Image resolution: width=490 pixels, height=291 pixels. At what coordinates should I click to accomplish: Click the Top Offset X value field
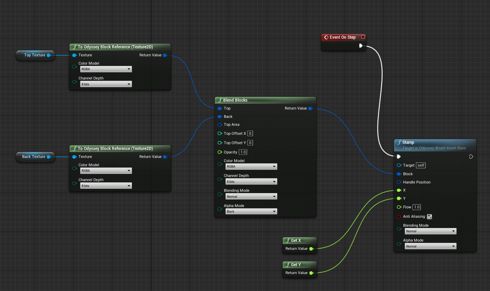tap(250, 133)
